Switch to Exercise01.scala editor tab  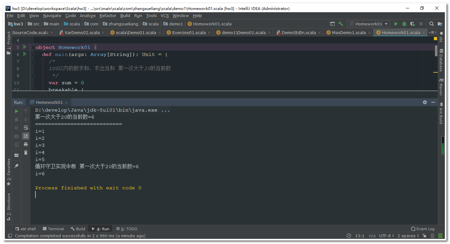coord(189,32)
